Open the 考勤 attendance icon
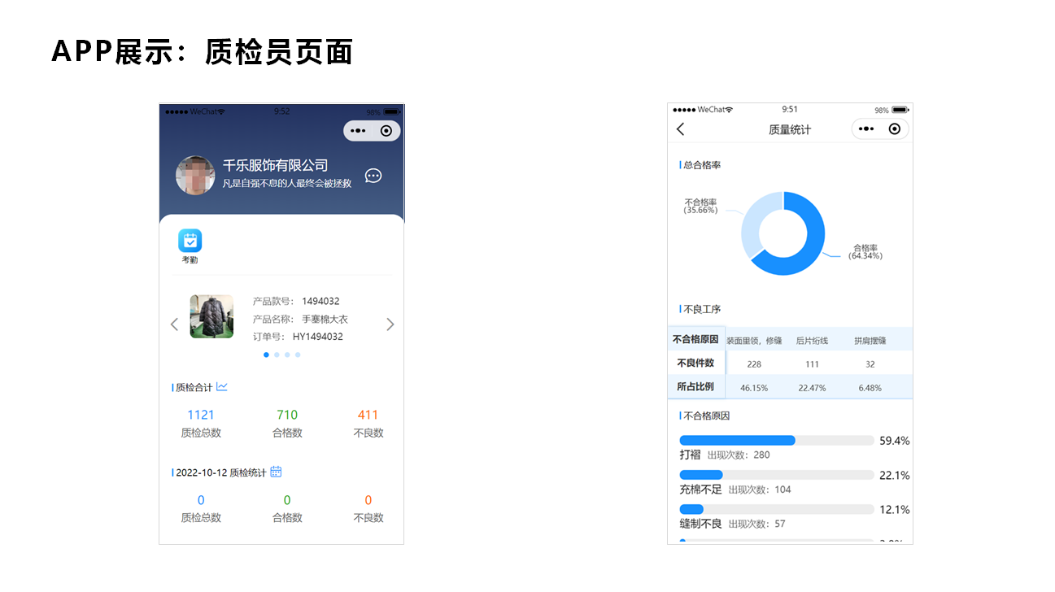1055x592 pixels. [190, 241]
